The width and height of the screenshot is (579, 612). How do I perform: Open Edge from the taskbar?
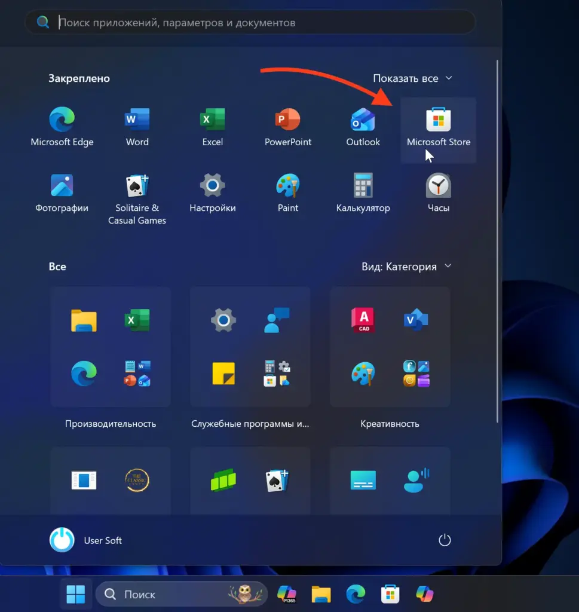[x=356, y=595]
